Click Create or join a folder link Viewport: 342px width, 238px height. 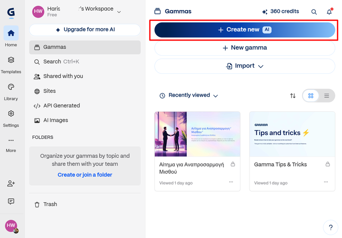85,175
